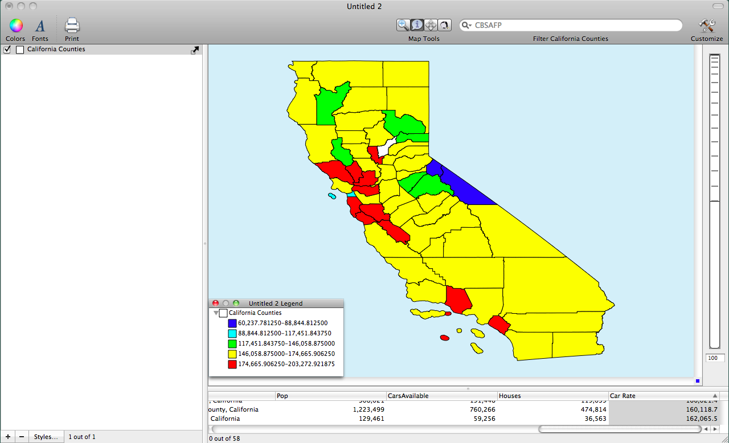Viewport: 729px width, 443px height.
Task: Click the Styles... button
Action: coord(46,437)
